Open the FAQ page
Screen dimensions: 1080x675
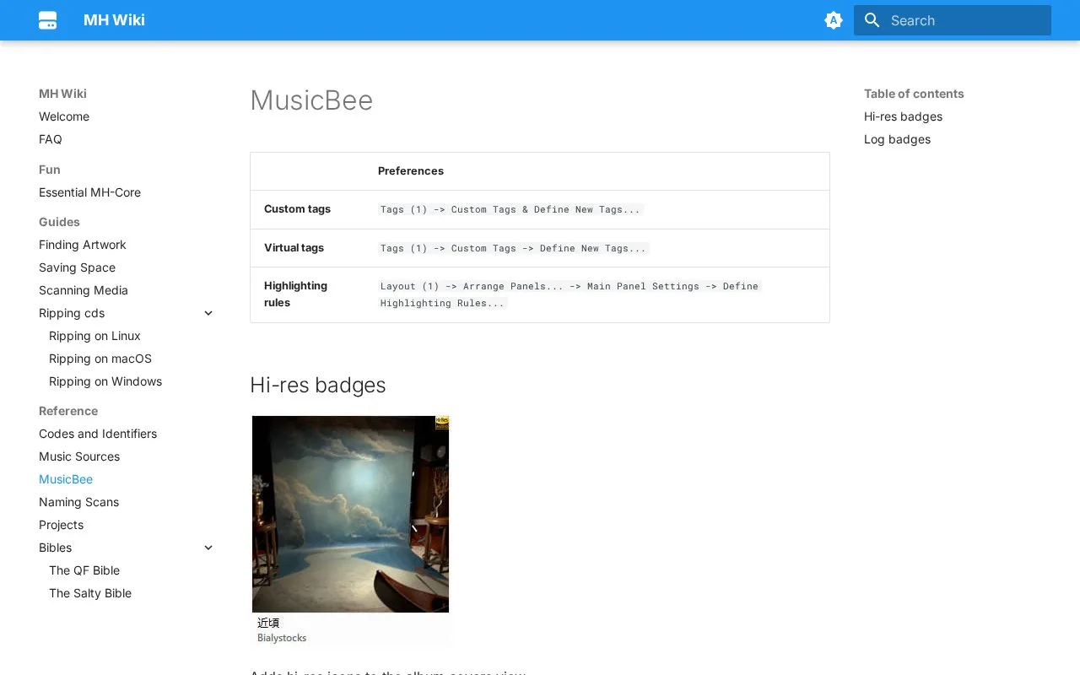click(51, 139)
